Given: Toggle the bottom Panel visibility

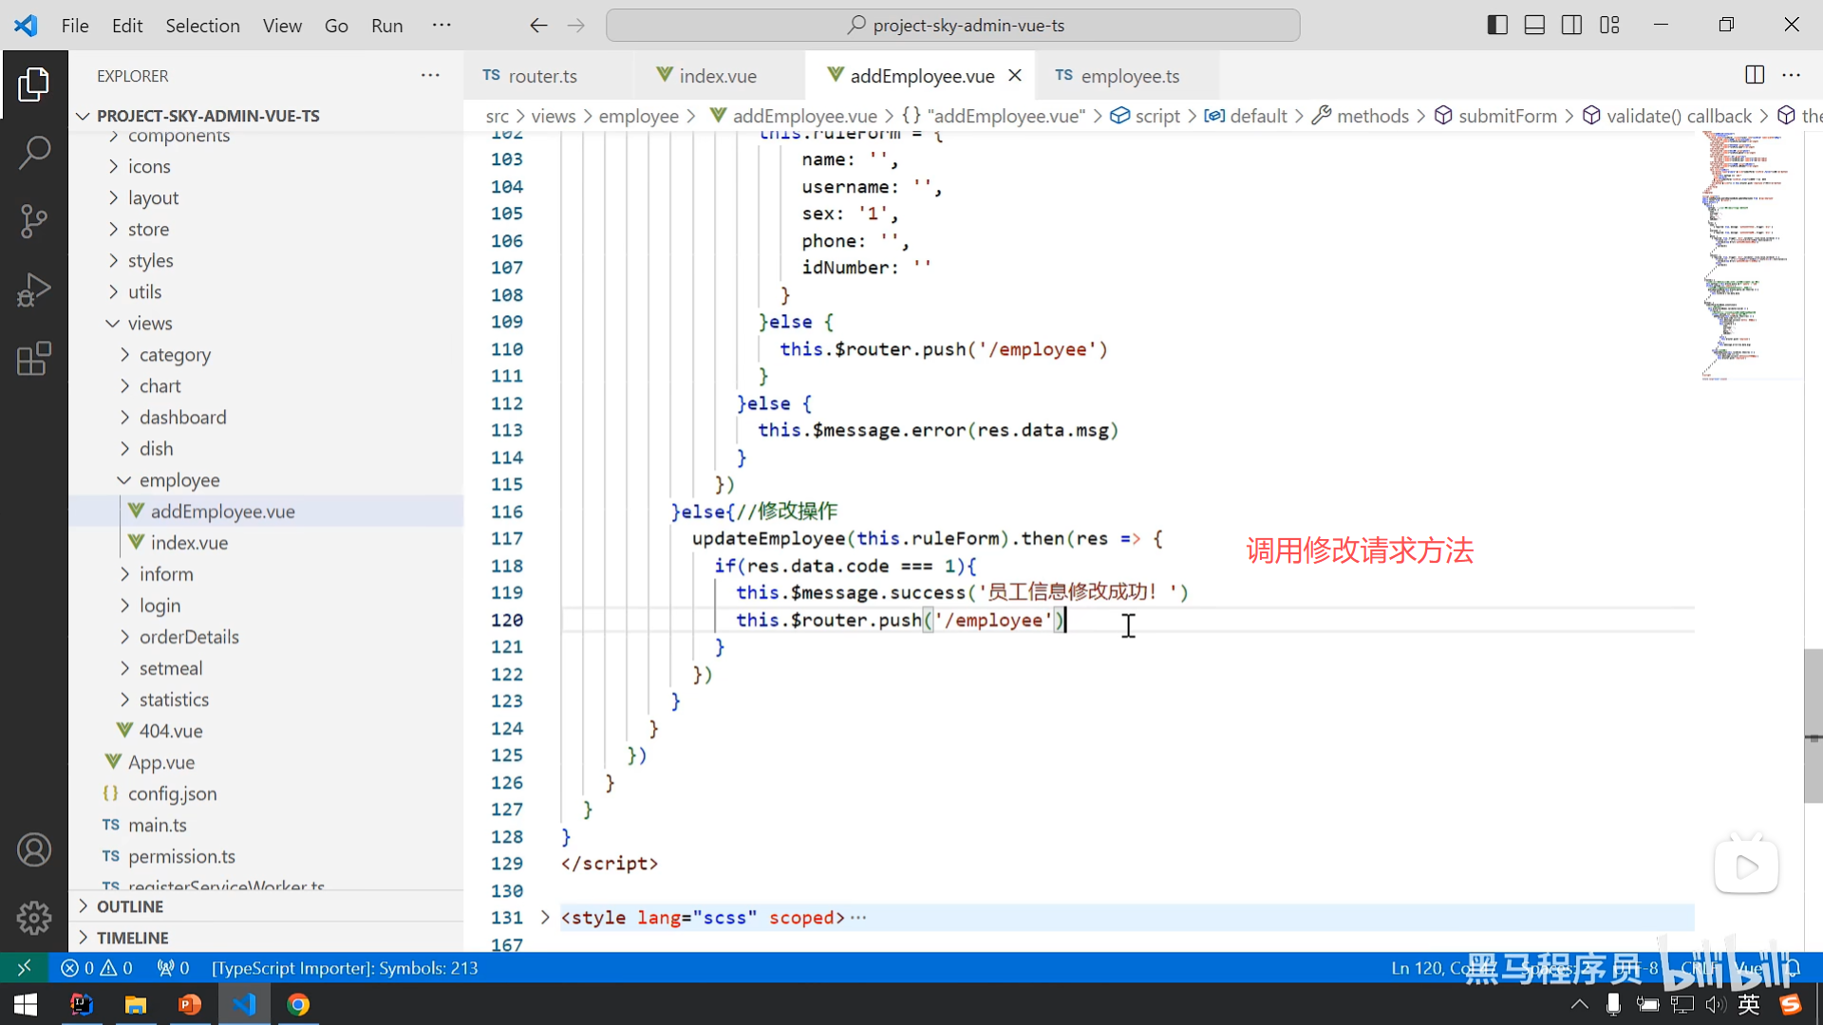Looking at the screenshot, I should click(1534, 26).
